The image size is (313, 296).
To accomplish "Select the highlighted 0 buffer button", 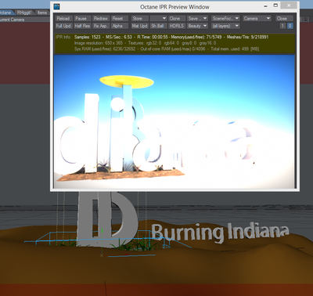I will pos(290,26).
